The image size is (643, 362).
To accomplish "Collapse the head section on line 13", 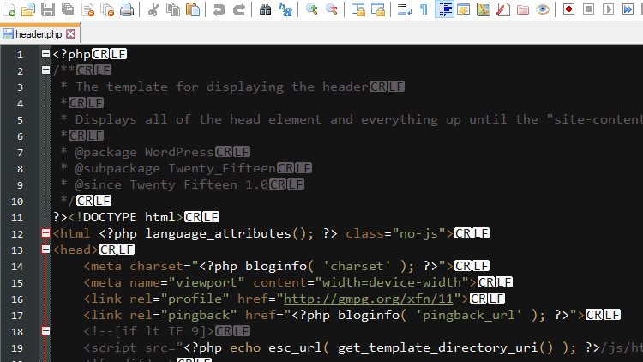I will 45,250.
